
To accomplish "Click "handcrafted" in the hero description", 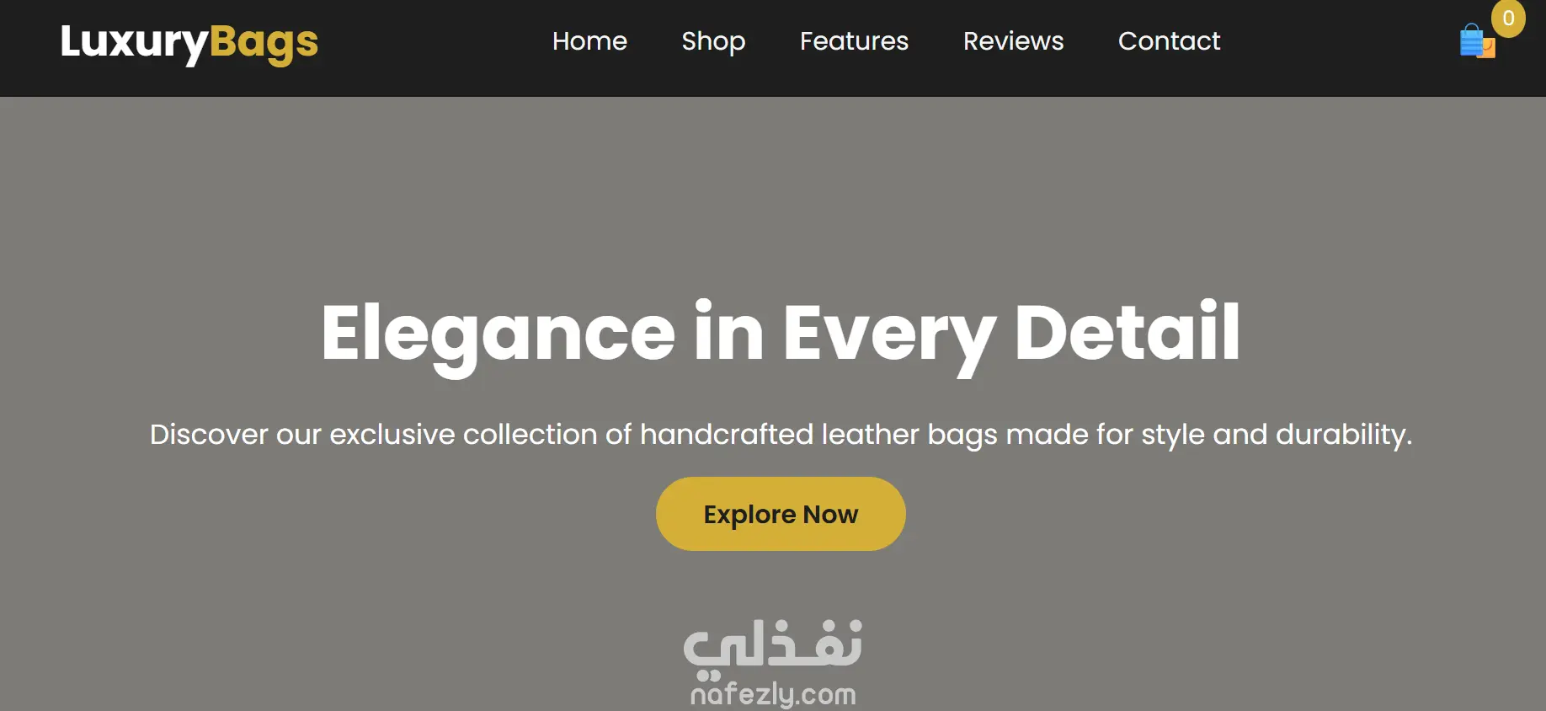I will click(x=726, y=434).
